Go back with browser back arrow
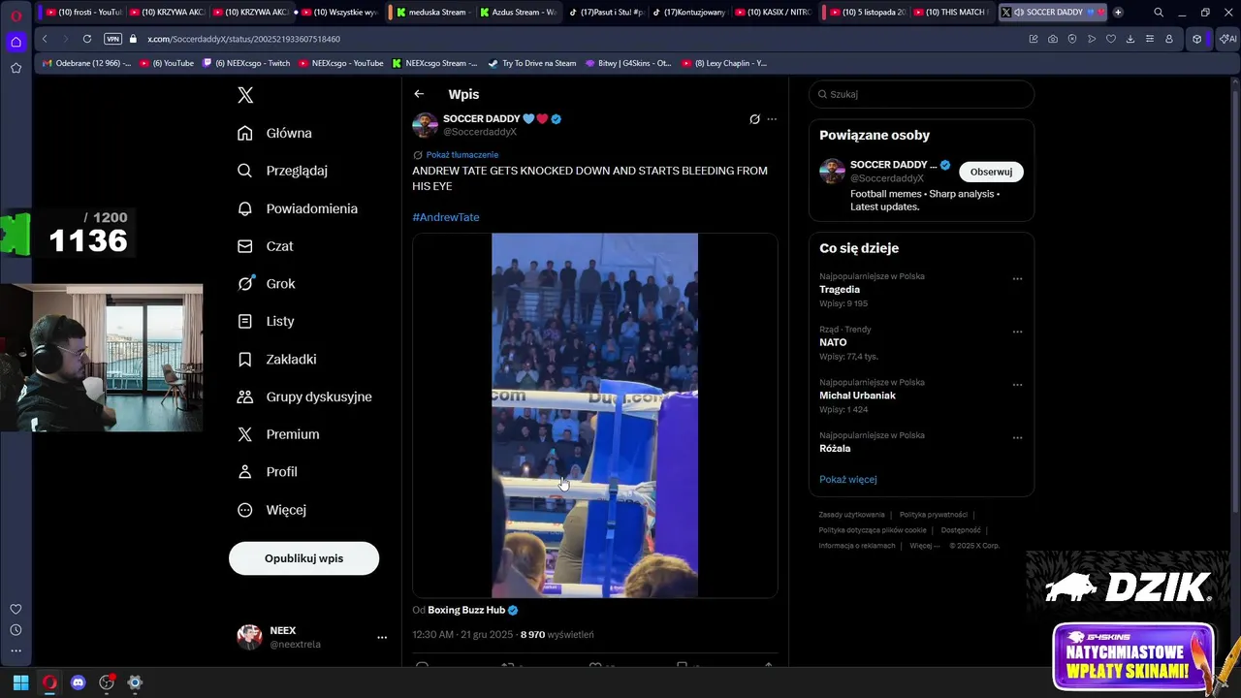 click(x=45, y=39)
